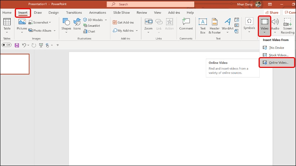Start slideshow from beginning icon

point(41,45)
